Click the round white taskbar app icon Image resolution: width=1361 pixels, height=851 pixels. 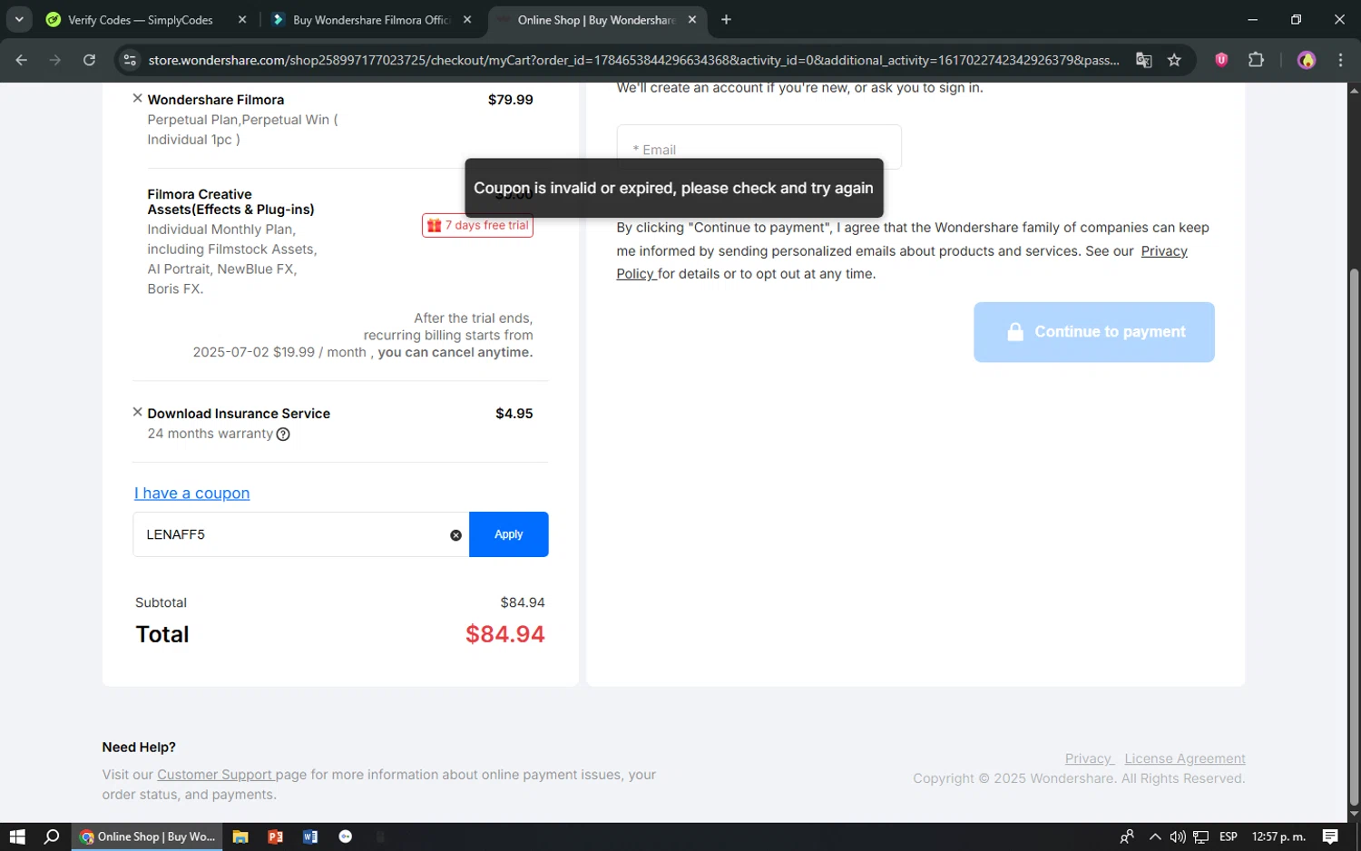pos(345,836)
